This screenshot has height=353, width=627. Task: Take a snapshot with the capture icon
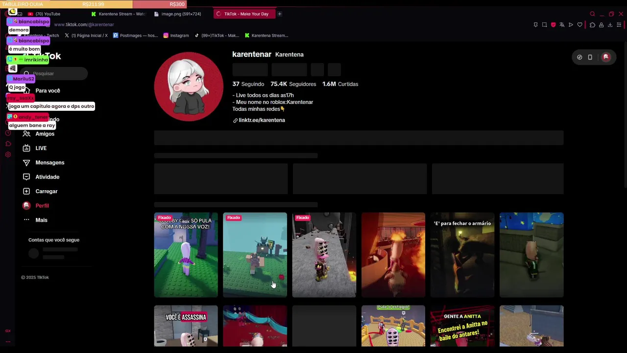click(x=544, y=25)
